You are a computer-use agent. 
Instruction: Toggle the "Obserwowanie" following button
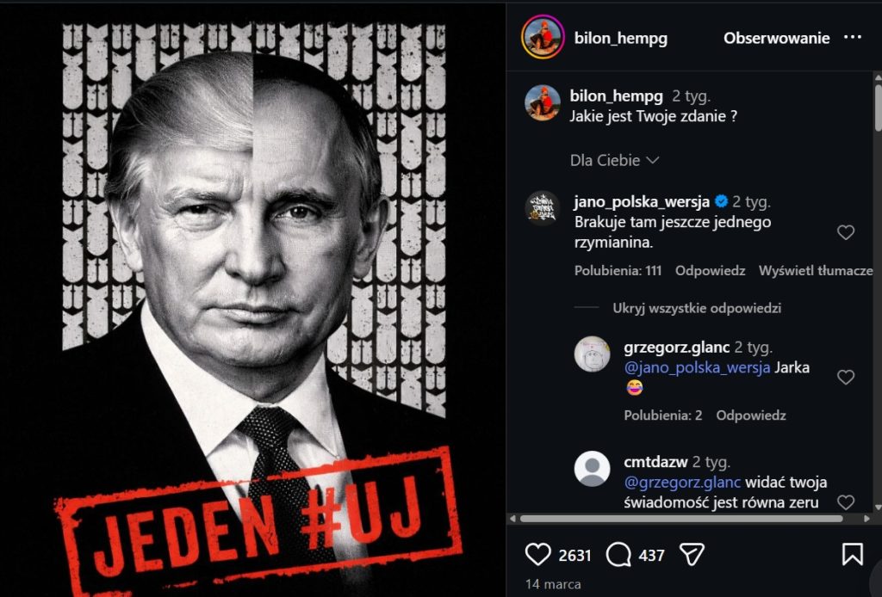776,38
